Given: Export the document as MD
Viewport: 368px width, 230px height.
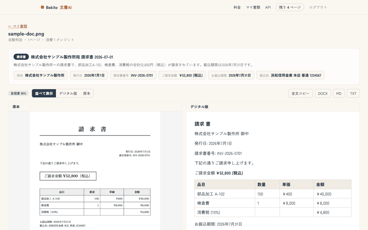Looking at the screenshot, I should [x=339, y=93].
